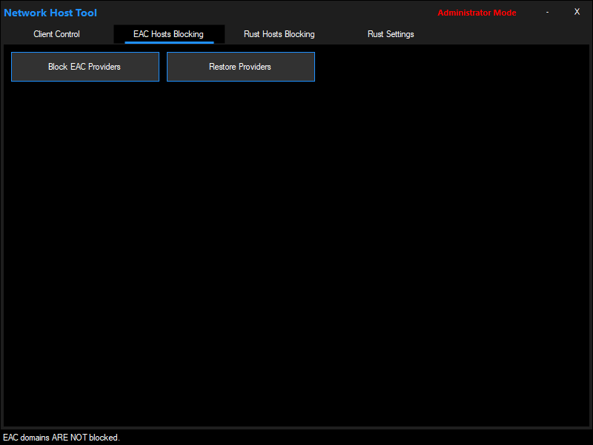
Task: Open the Rust Hosts Blocking tab
Action: tap(279, 34)
